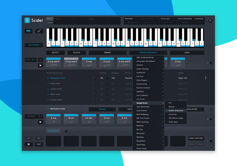The height and width of the screenshot is (166, 237).
Task: Add a new pattern with plus icon
Action: 66,131
